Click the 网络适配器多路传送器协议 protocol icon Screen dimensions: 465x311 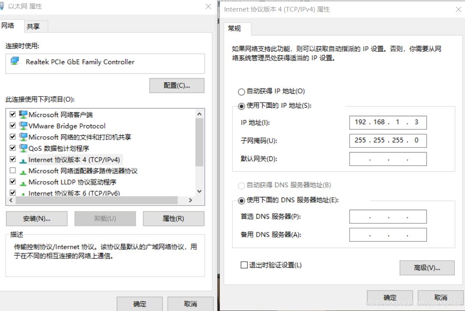click(x=23, y=172)
